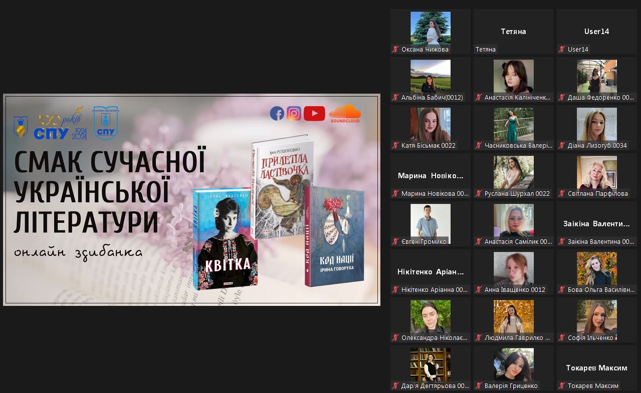Click muted mic icon next to Софія Ільченко
Viewport: 641px width, 393px height.
coord(562,337)
